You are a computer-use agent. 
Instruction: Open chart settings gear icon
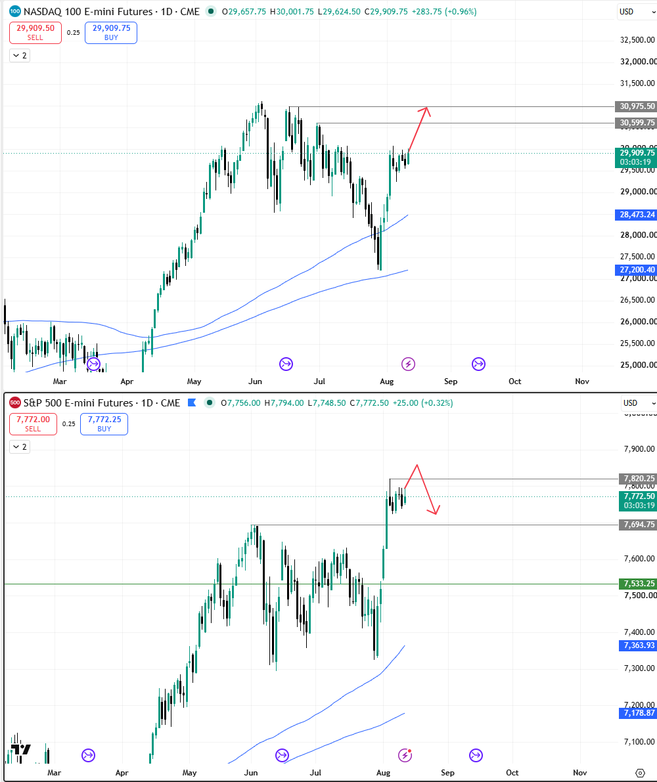click(641, 773)
